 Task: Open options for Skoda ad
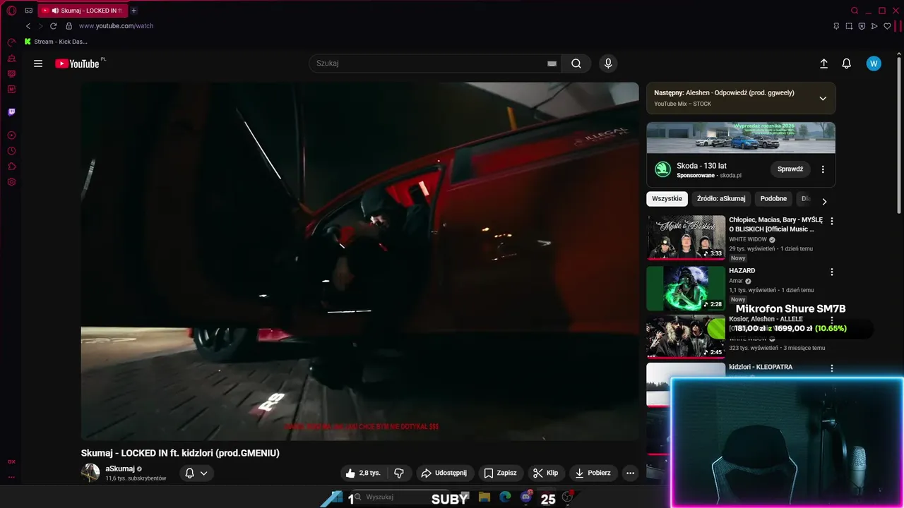pos(823,169)
